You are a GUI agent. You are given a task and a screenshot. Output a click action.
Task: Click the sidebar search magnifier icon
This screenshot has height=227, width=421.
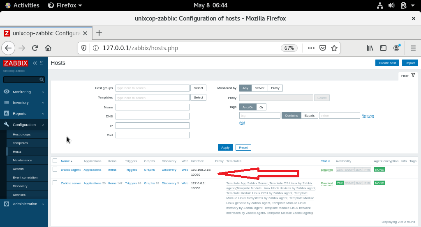42,80
